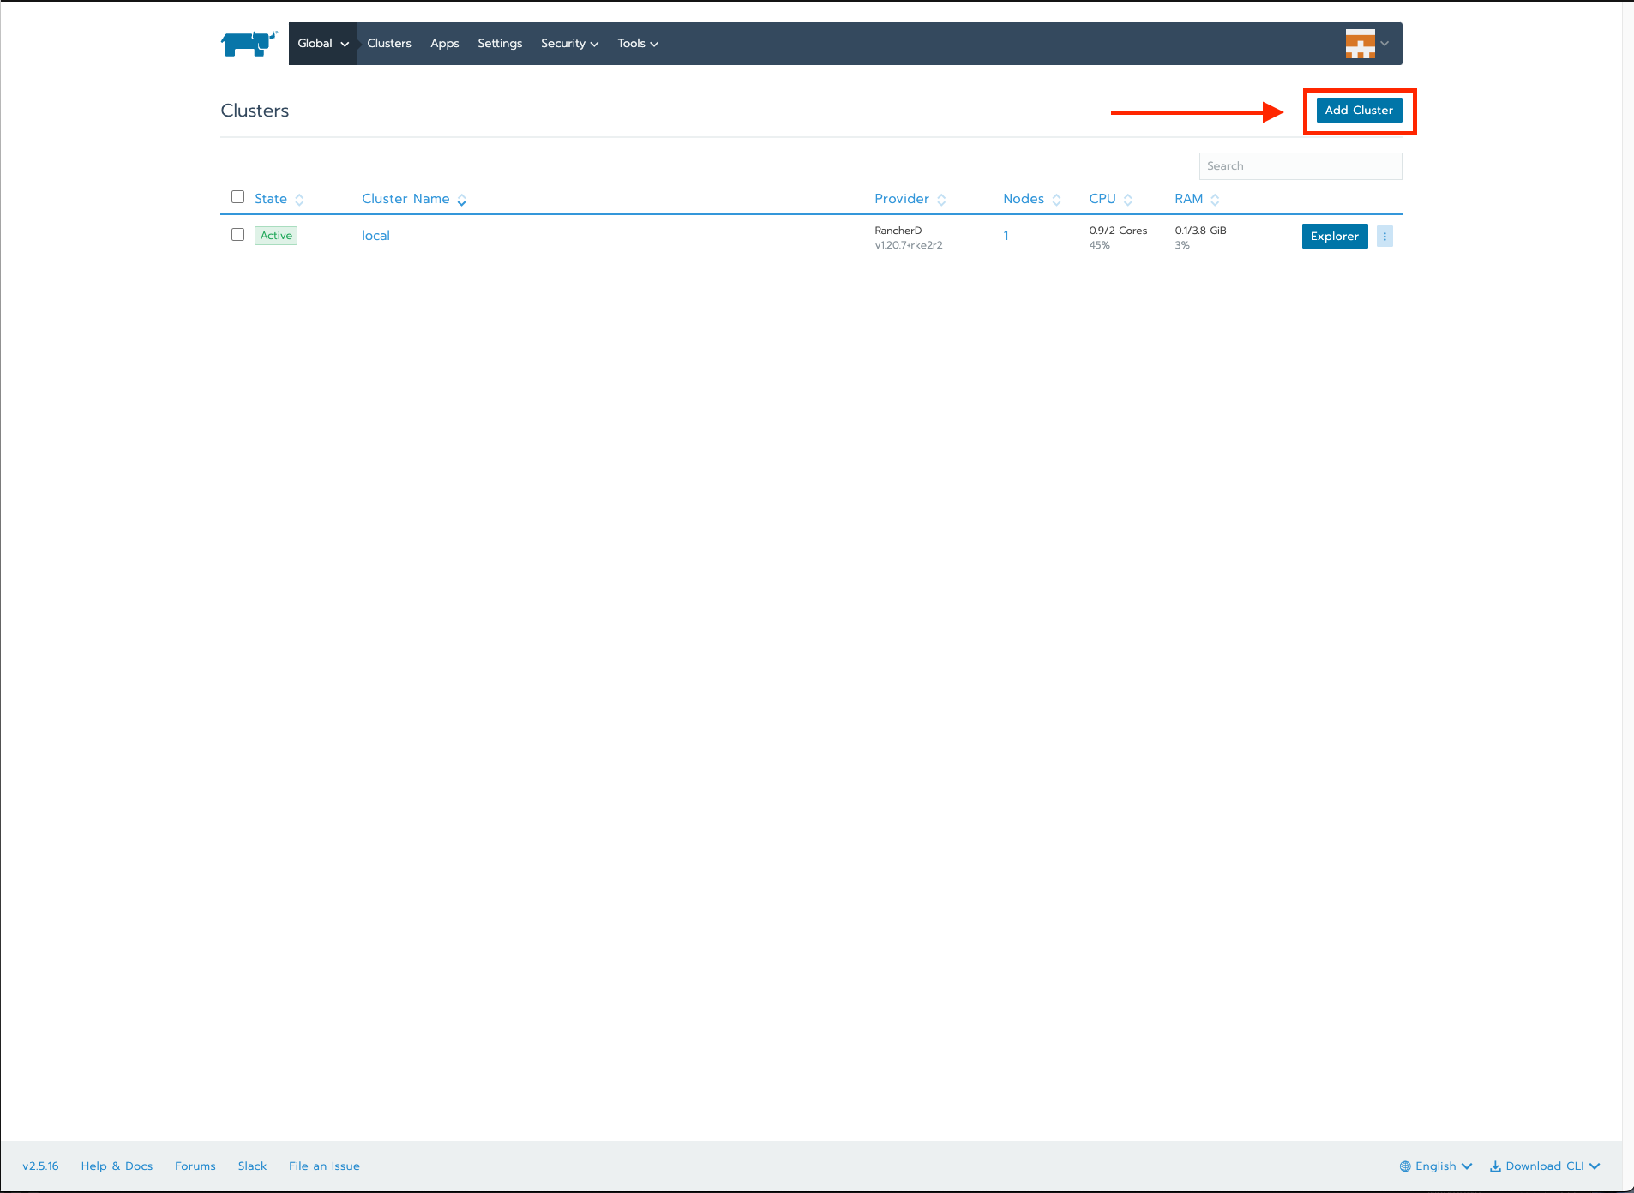
Task: Launch Explorer for the local cluster
Action: (x=1334, y=237)
